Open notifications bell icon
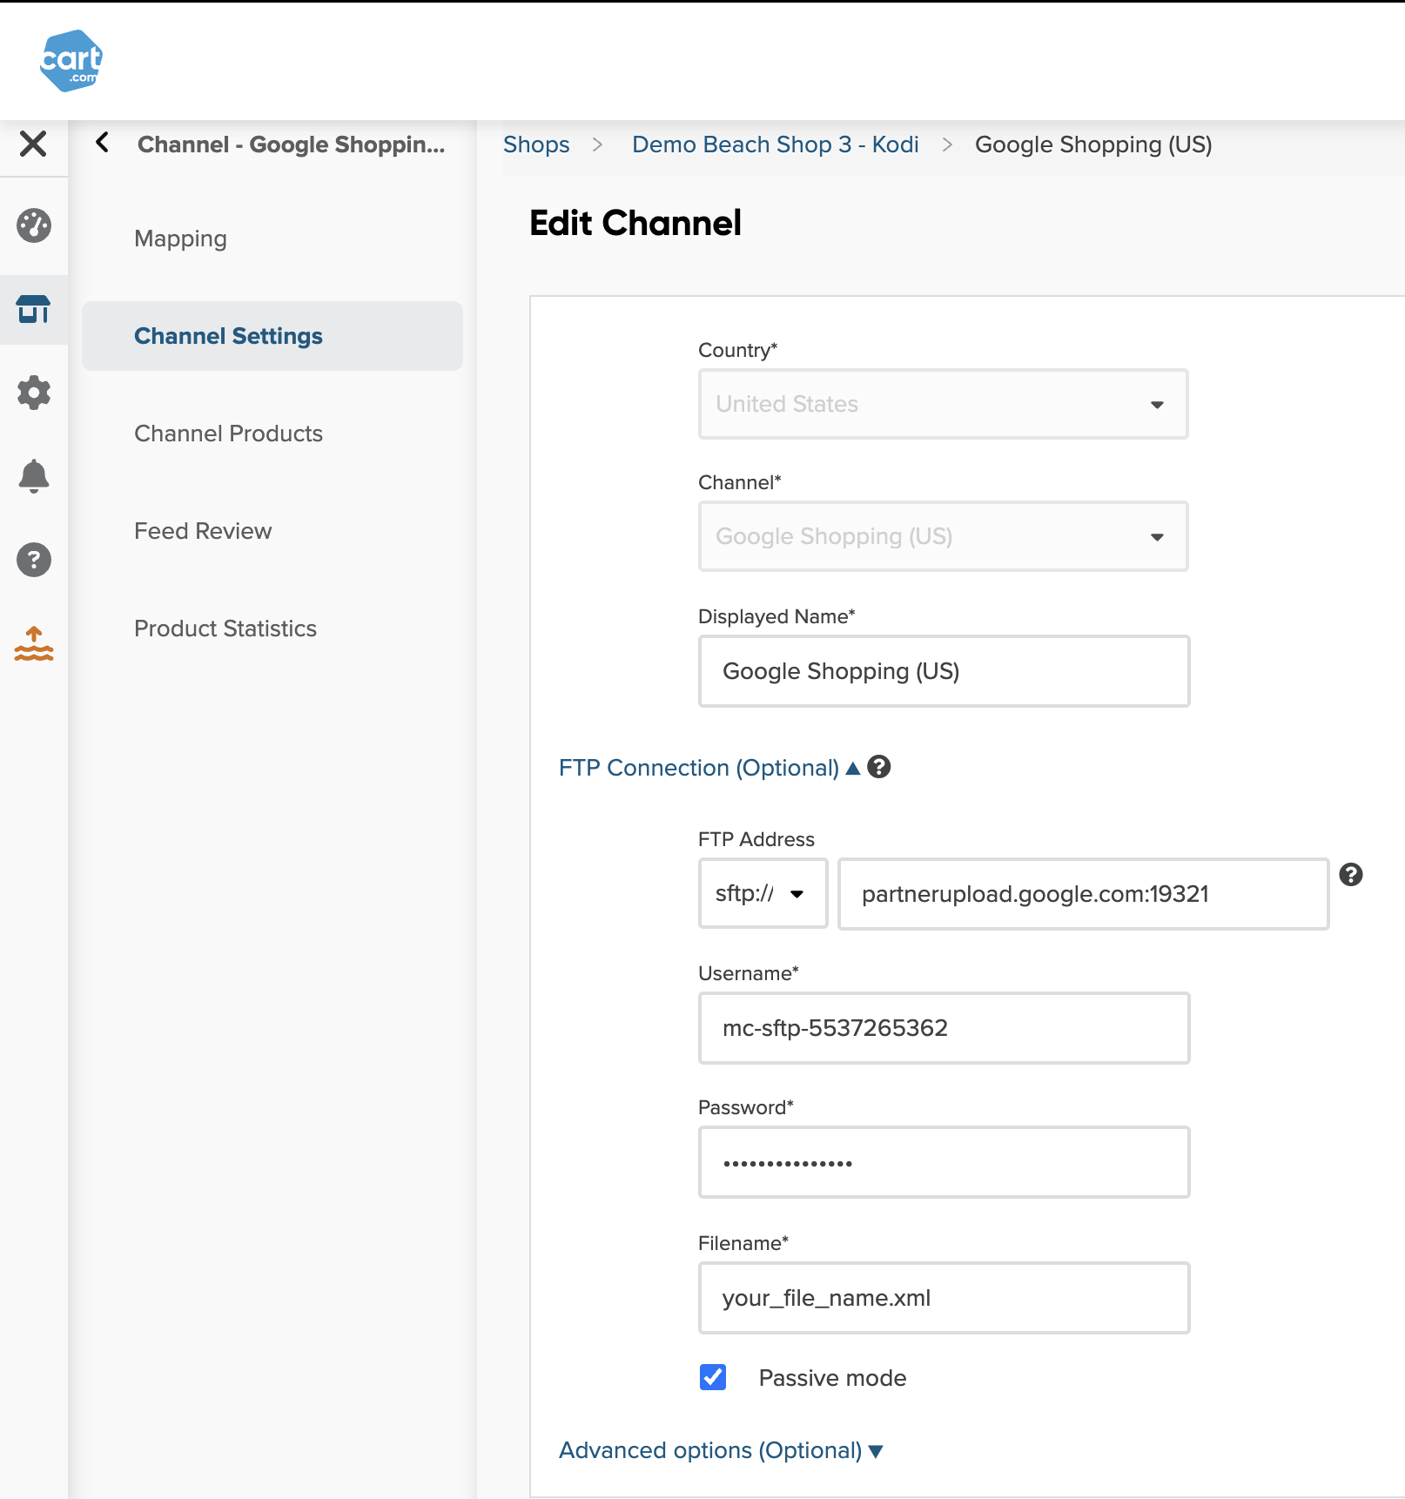The width and height of the screenshot is (1405, 1499). [x=34, y=476]
